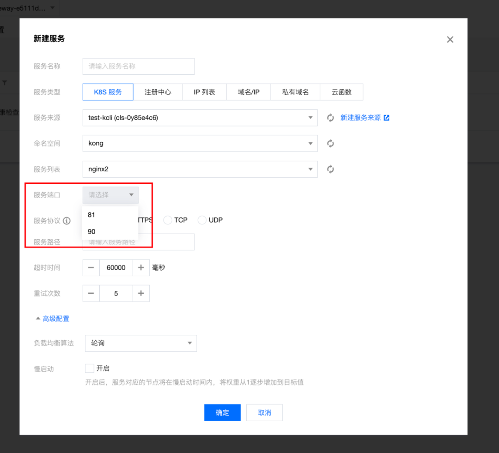Screen dimensions: 499x453
Task: Open the 命名空间 kong dropdown
Action: tap(200, 144)
